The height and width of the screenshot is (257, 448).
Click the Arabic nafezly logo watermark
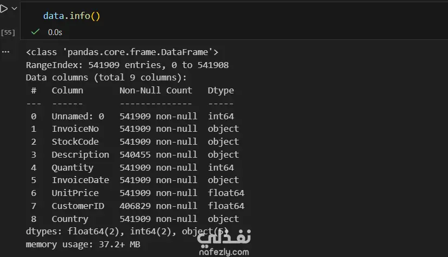click(x=223, y=236)
